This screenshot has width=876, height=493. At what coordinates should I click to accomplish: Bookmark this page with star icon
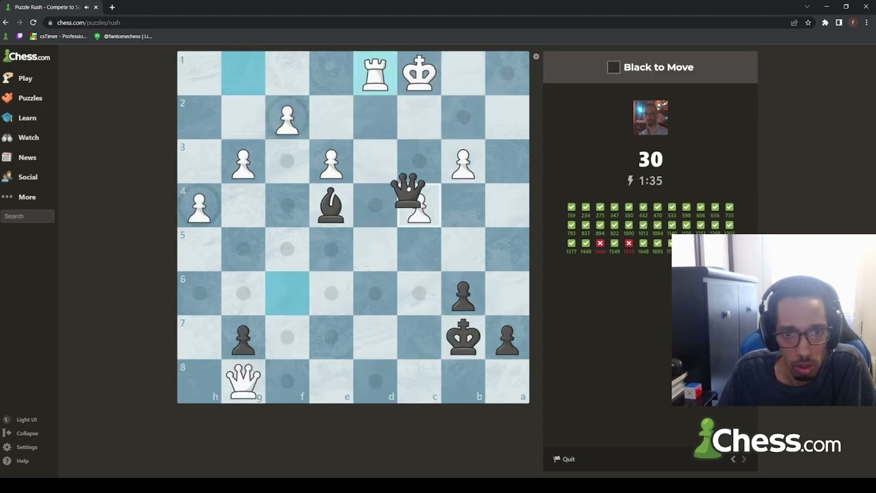[x=808, y=23]
